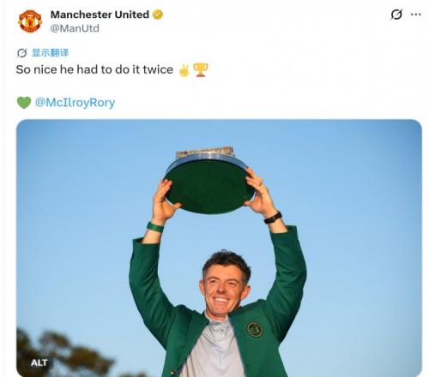The image size is (429, 377).
Task: Open the Manchester United display name
Action: coord(100,15)
